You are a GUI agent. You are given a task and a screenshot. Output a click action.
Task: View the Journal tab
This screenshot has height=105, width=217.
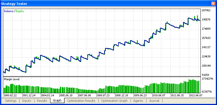(154, 101)
